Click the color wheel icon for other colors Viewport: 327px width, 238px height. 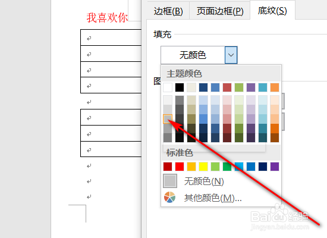[x=169, y=198]
